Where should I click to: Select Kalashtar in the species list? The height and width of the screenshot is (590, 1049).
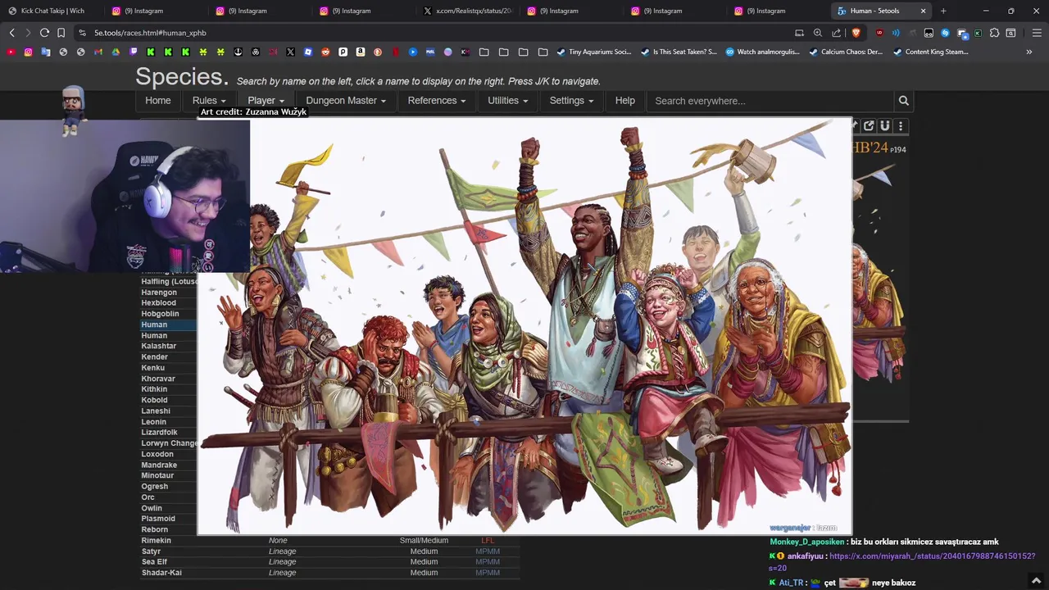point(159,346)
